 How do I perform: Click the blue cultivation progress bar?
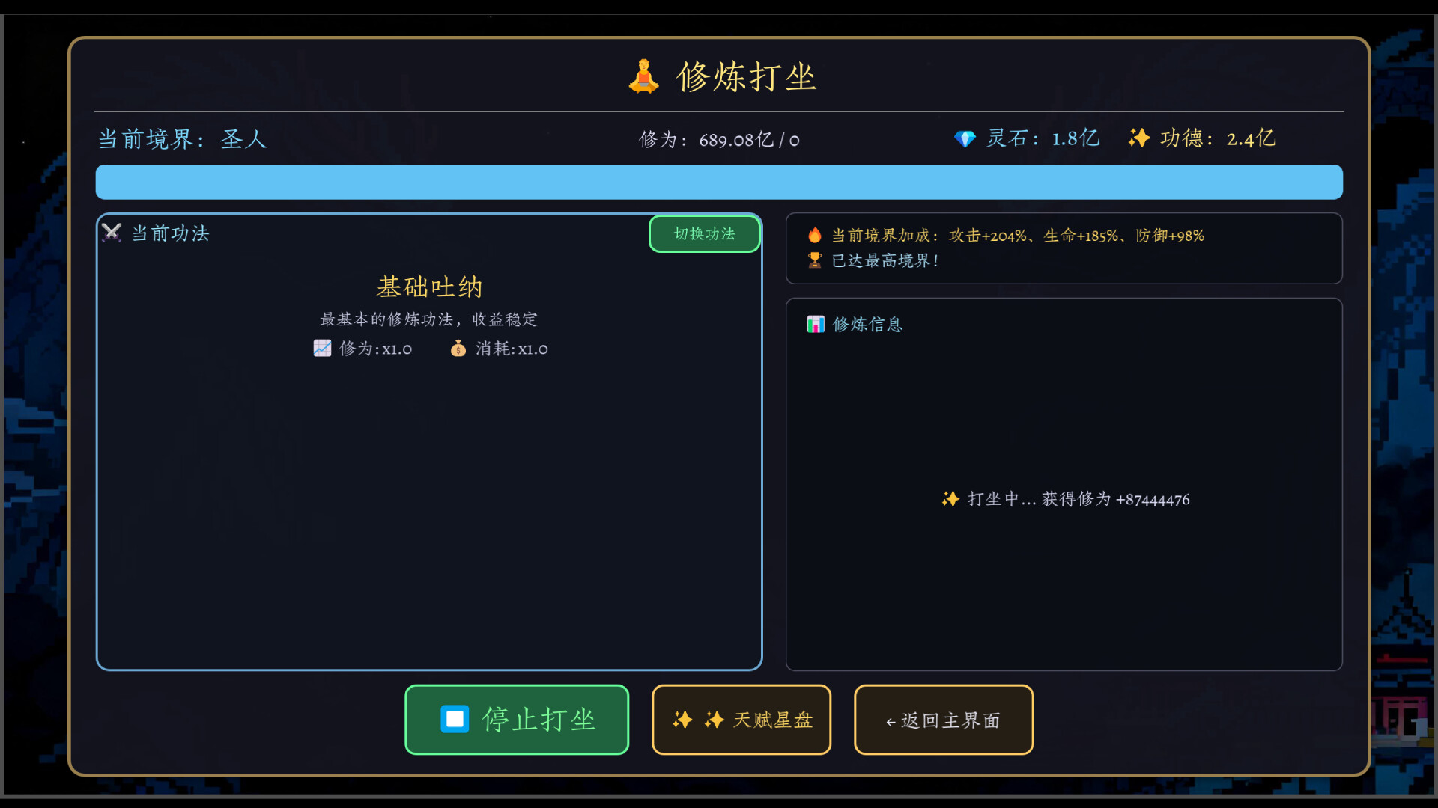719,182
